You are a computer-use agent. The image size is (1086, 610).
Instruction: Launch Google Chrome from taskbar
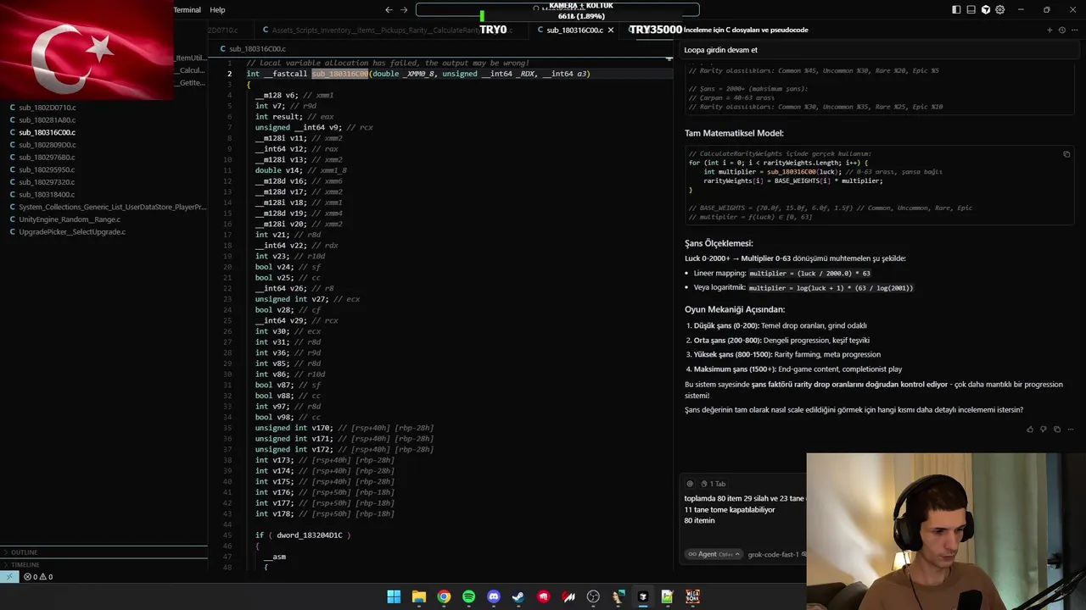click(x=444, y=596)
